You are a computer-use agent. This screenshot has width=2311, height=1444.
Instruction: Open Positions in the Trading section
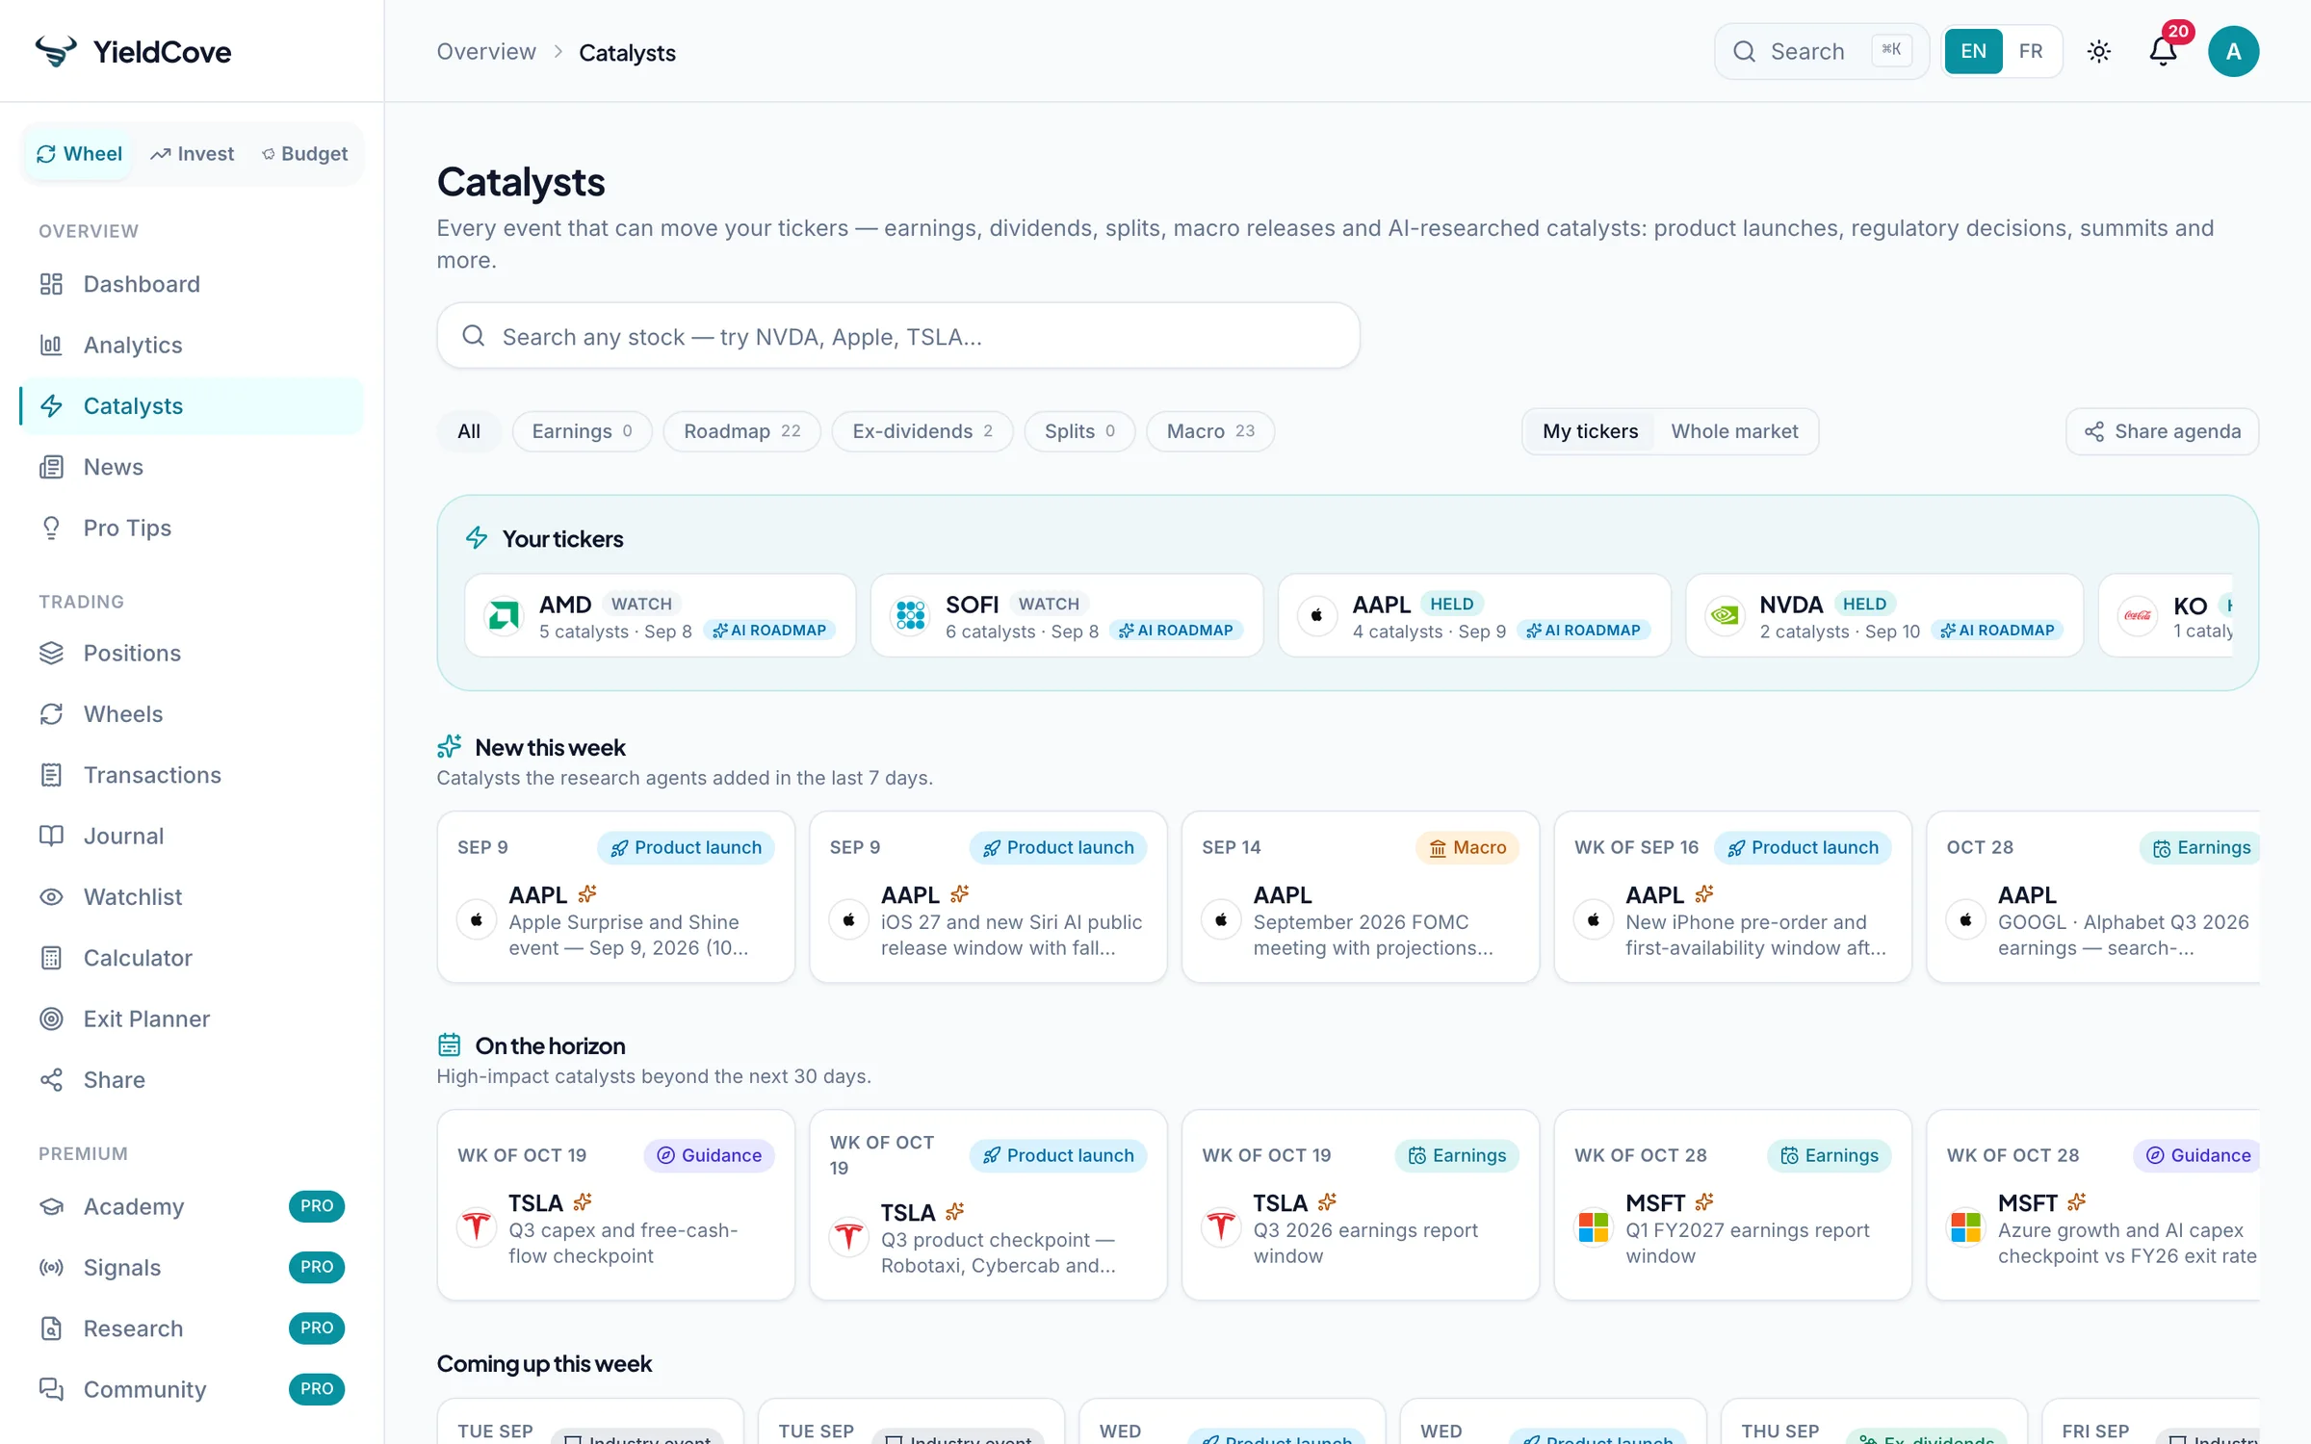192,653
